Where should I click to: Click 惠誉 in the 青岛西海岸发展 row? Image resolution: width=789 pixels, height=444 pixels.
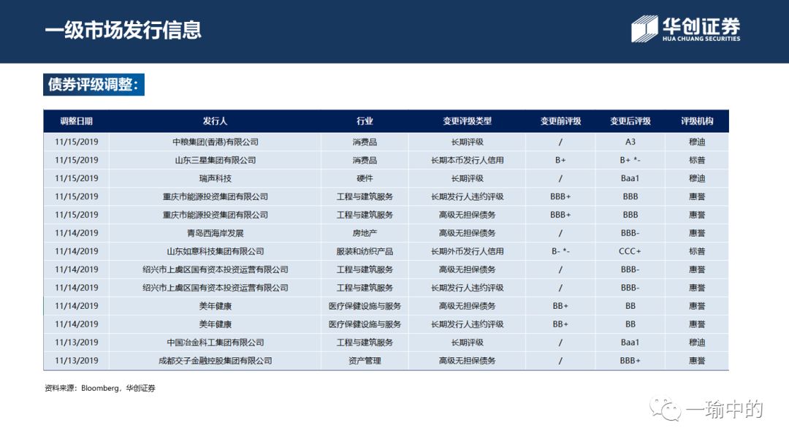pos(697,233)
